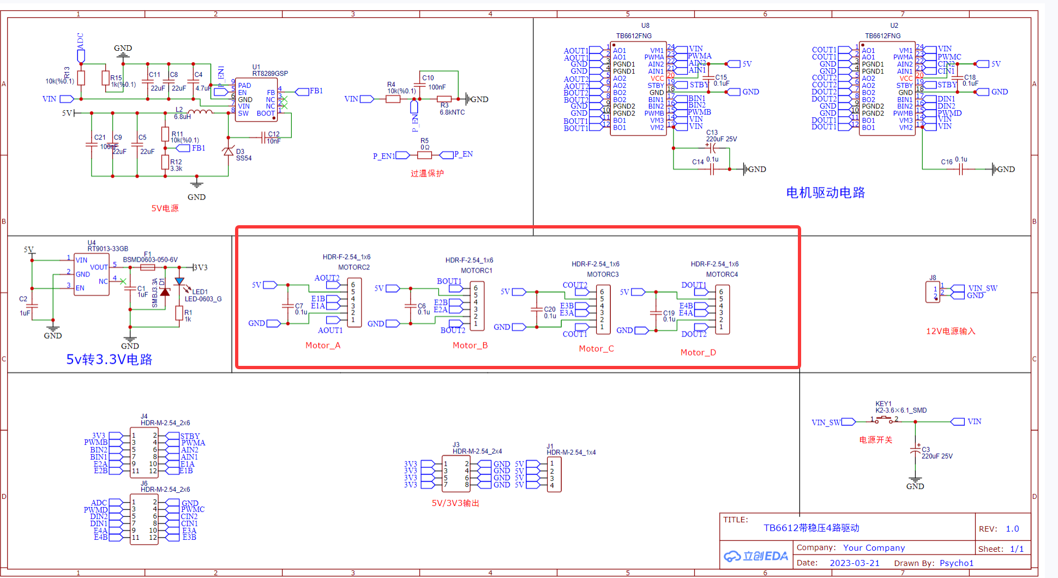This screenshot has width=1058, height=578.
Task: Click the R3 6.8kNTC thermistor
Action: [444, 99]
